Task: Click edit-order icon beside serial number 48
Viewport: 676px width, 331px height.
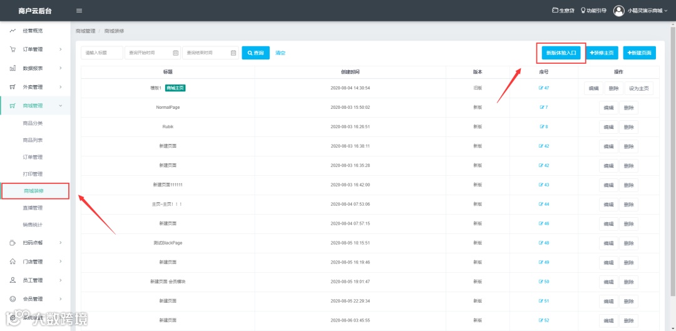Action: click(x=541, y=243)
